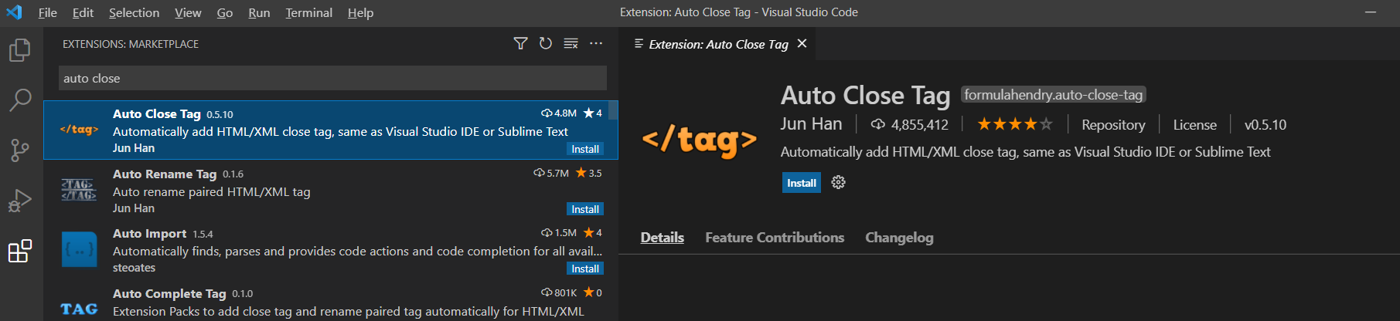Open the manage gear next to Install
1400x321 pixels.
[x=838, y=183]
